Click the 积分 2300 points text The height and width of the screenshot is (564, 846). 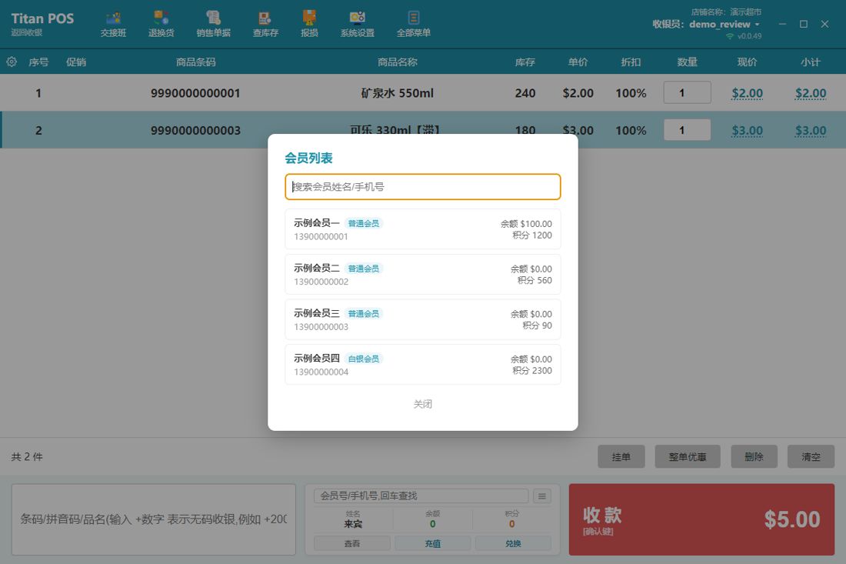tap(532, 370)
